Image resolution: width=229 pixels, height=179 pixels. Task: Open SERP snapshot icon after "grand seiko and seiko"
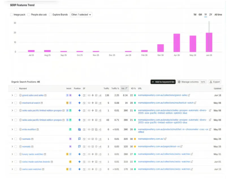(46, 95)
